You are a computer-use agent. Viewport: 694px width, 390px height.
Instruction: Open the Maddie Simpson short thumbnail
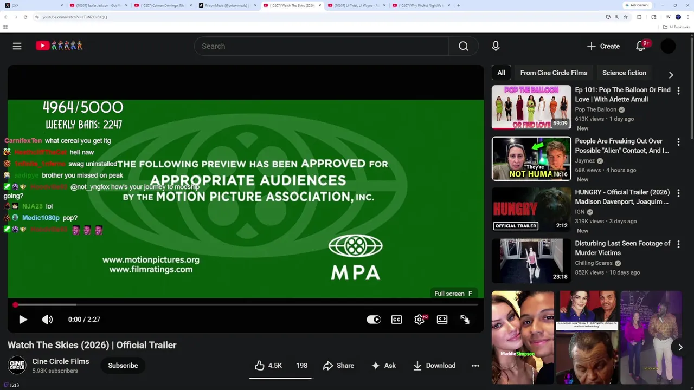[x=523, y=337]
